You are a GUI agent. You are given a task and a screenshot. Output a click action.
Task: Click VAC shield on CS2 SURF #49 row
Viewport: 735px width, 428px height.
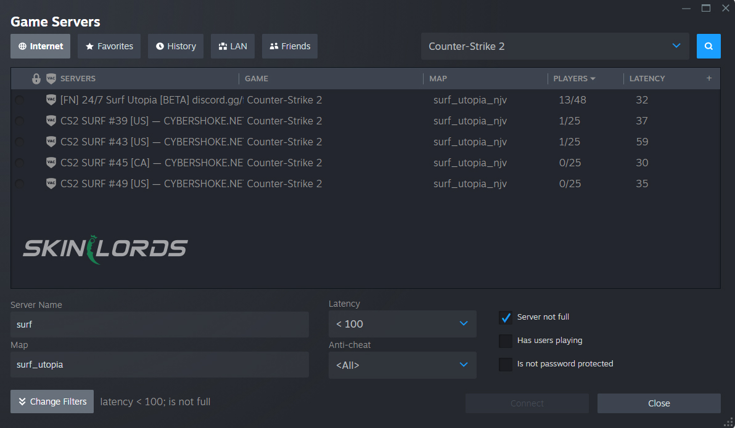tap(51, 184)
